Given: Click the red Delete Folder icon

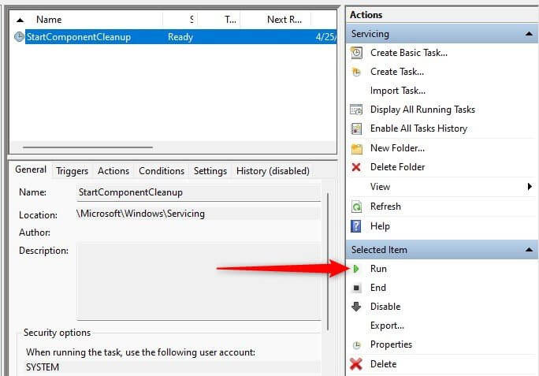Looking at the screenshot, I should pyautogui.click(x=356, y=167).
